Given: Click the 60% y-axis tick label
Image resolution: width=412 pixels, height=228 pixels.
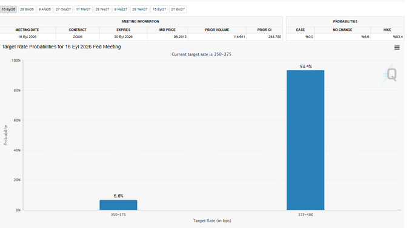Looking at the screenshot, I should [x=17, y=120].
